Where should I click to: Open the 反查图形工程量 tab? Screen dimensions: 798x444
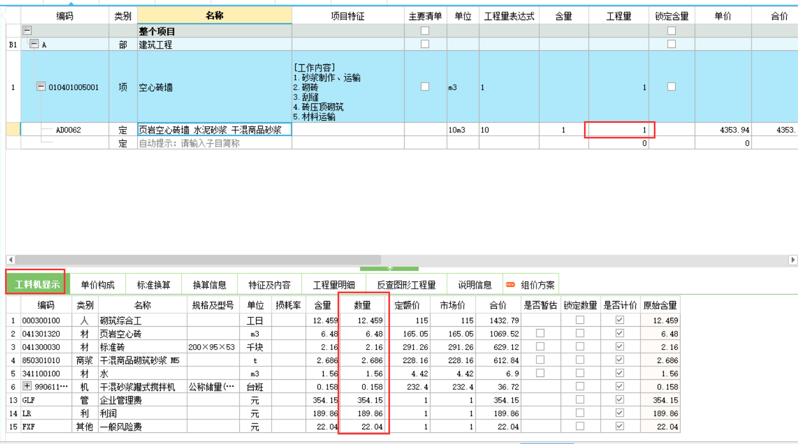406,285
